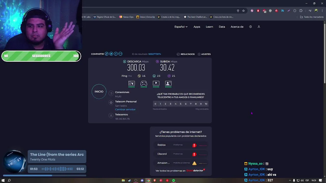Open taskbar search magnifier
Image resolution: width=326 pixels, height=183 pixels.
[9, 180]
